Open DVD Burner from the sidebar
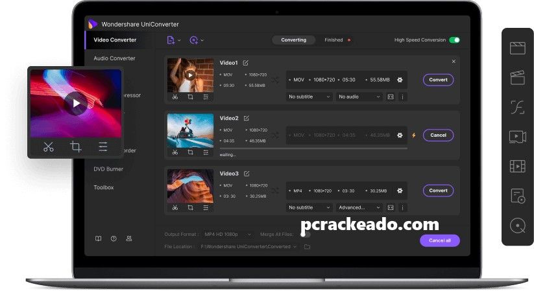This screenshot has width=534, height=291. coord(108,169)
